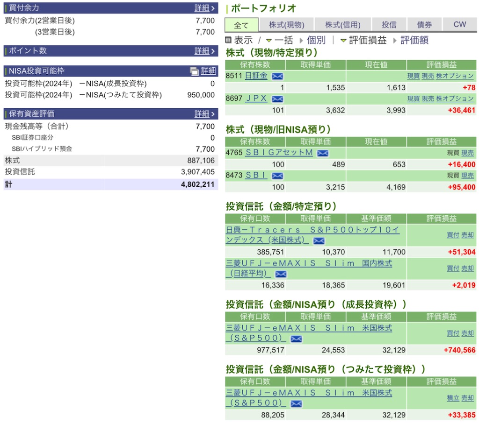Click S&P500 成長投資枠 profit +740,566

tap(459, 350)
